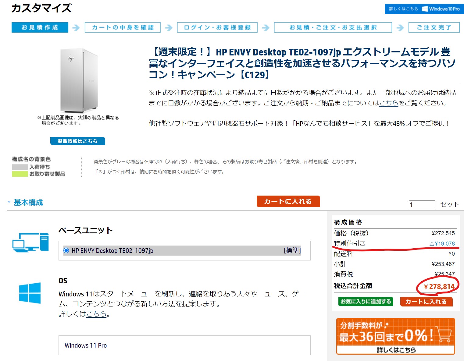The image size is (464, 361).
Task: Click the arrow after お見積作成 step
Action: 76,28
